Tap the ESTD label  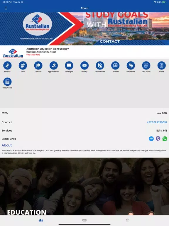click(5, 113)
